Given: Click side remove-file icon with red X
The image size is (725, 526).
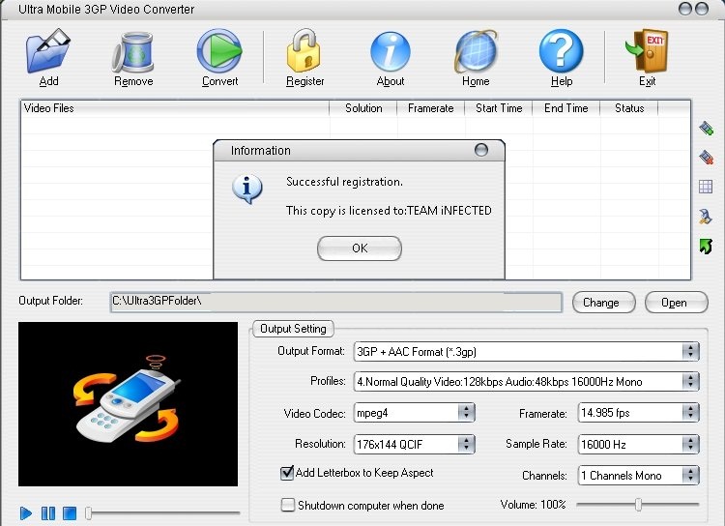Looking at the screenshot, I should 706,158.
